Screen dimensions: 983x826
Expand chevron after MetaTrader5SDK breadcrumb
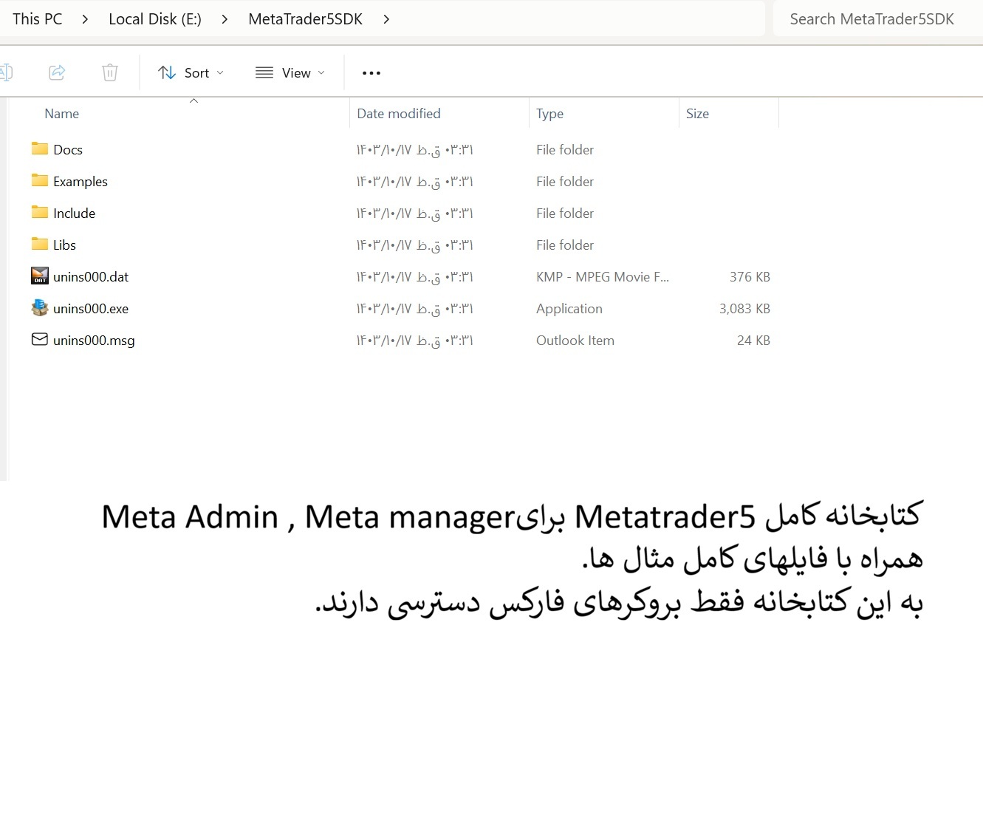[x=386, y=19]
